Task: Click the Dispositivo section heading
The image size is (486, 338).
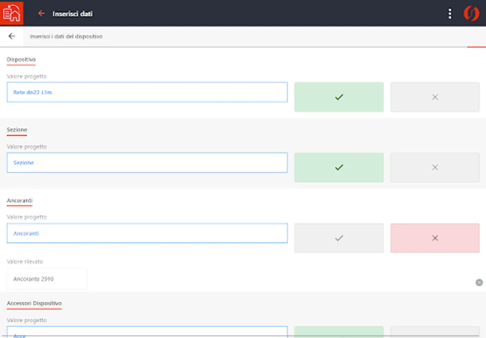Action: [21, 59]
